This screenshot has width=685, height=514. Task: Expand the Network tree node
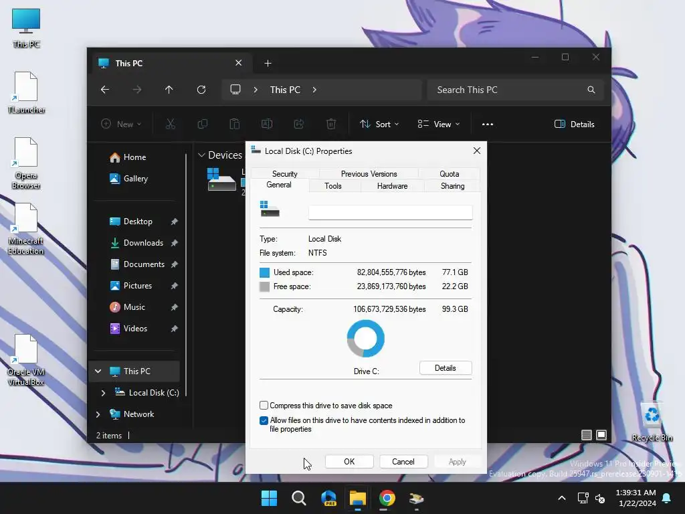coord(98,414)
